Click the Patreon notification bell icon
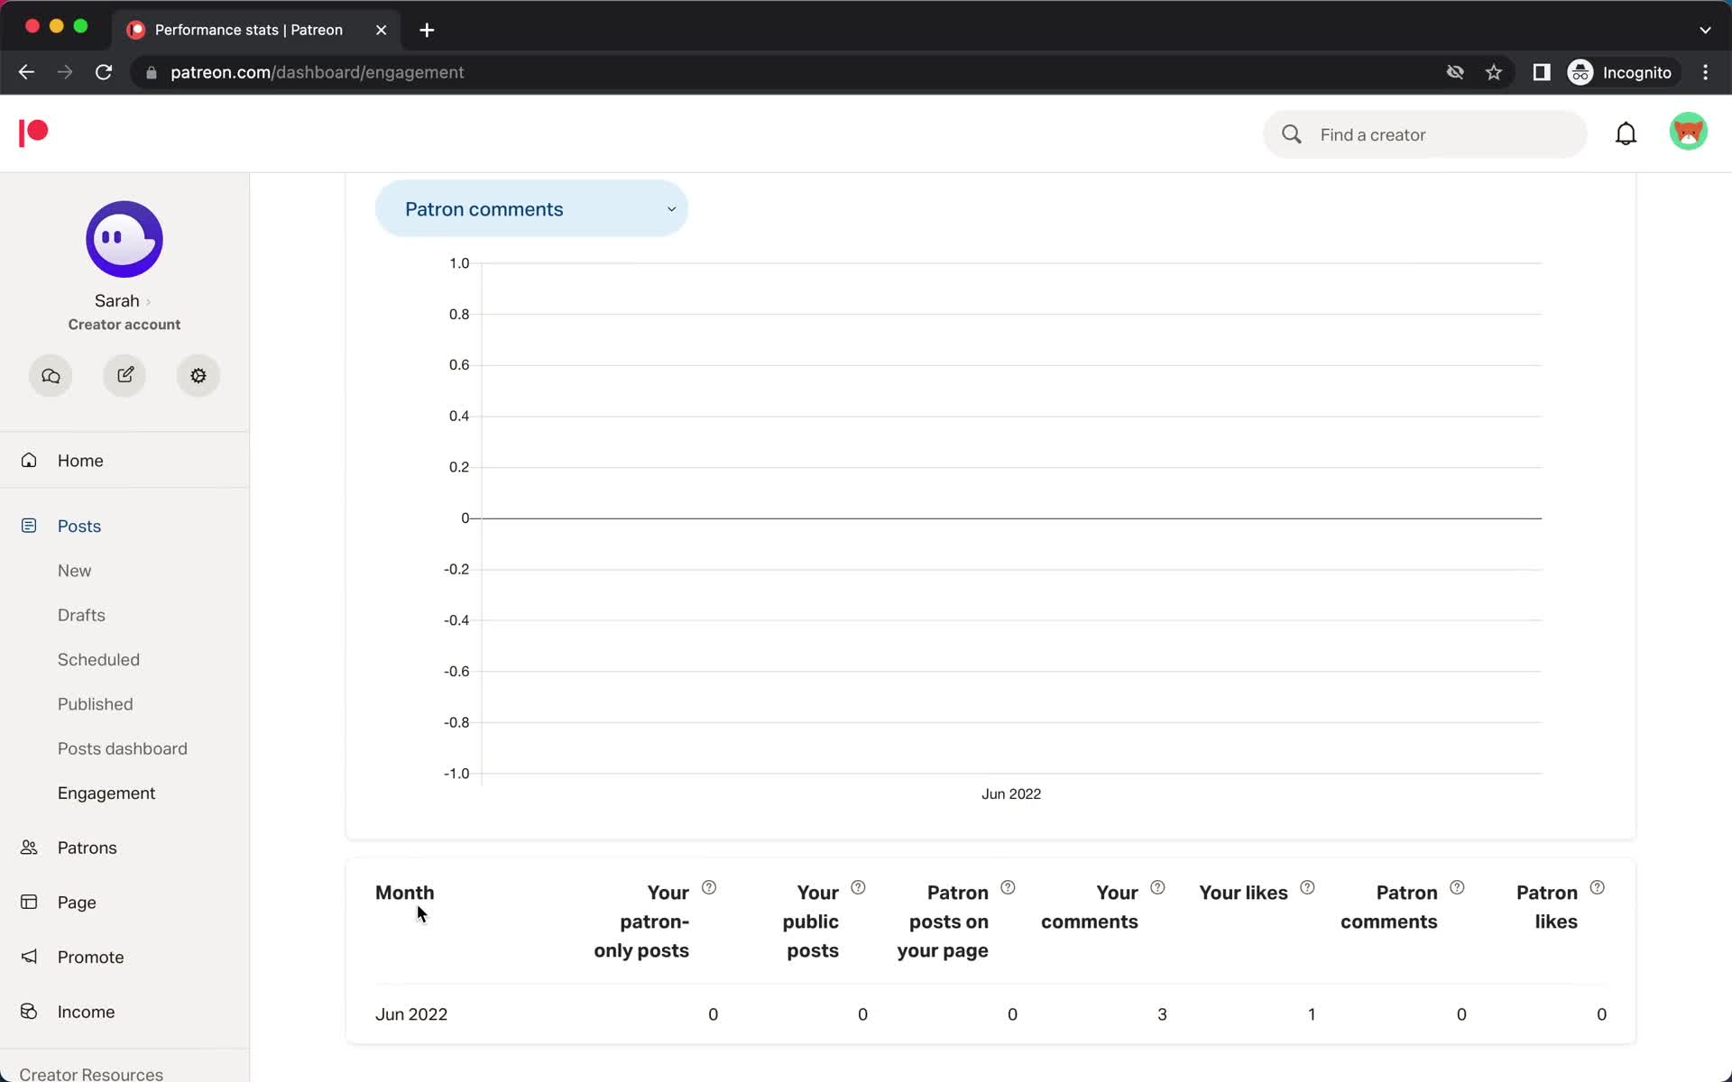 coord(1625,133)
